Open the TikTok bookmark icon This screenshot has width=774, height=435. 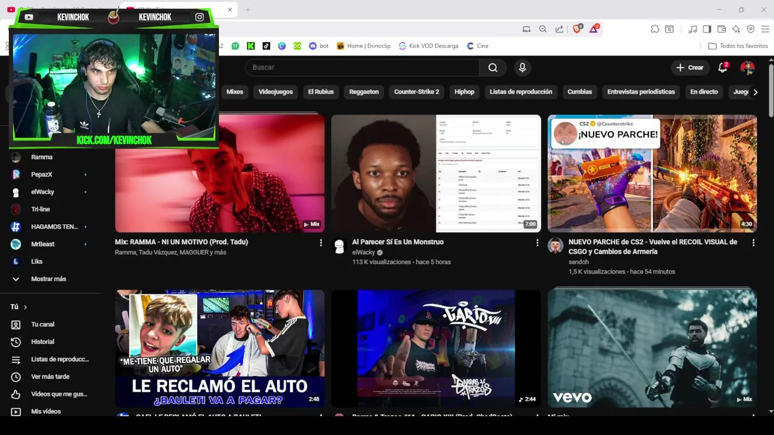point(266,46)
